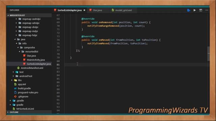Open app.iml in the explorer
The width and height of the screenshot is (216, 121).
22,84
